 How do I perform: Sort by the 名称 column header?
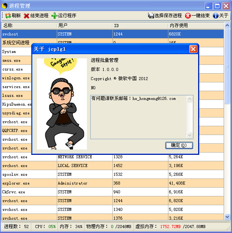(x=29, y=26)
